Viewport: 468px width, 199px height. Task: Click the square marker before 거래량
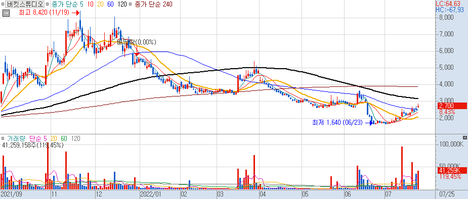3,138
